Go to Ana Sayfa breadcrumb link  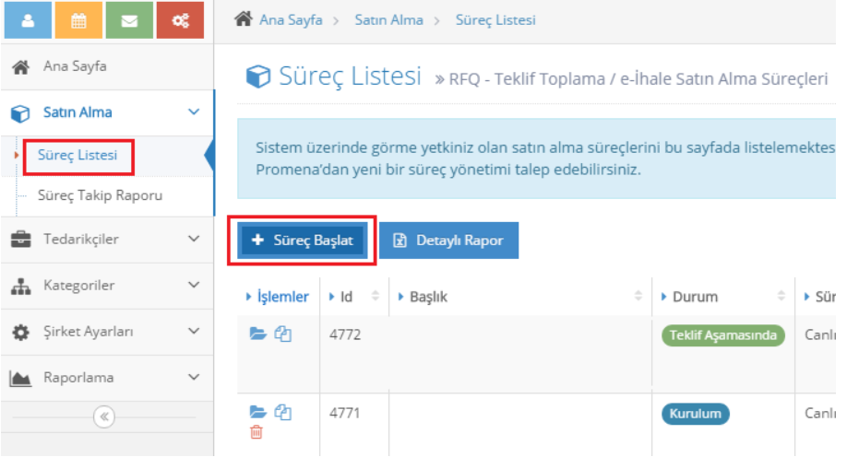point(291,20)
